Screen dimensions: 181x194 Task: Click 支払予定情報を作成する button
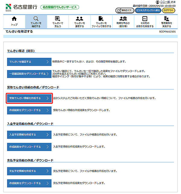pyautogui.click(x=29, y=171)
